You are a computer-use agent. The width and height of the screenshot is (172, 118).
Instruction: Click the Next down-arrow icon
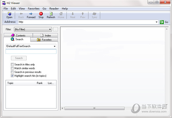73,14
